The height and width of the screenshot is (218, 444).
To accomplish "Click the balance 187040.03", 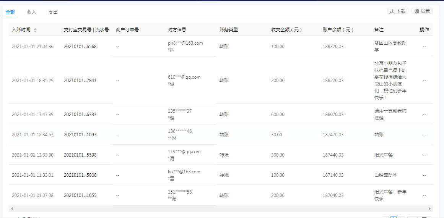I will coord(333,195).
